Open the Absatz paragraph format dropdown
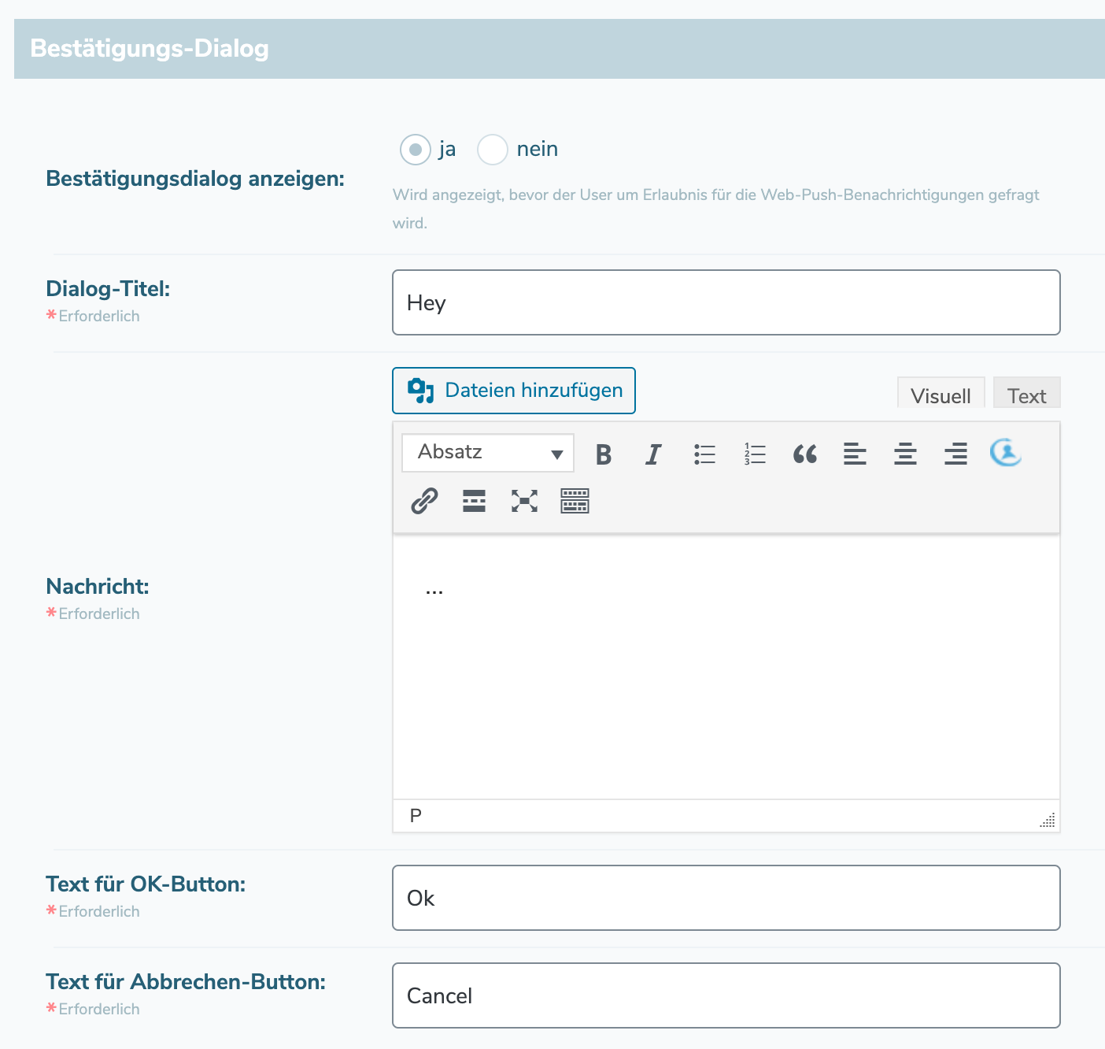This screenshot has height=1049, width=1105. [488, 453]
